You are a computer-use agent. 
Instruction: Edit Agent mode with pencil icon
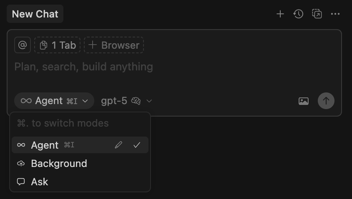click(119, 145)
